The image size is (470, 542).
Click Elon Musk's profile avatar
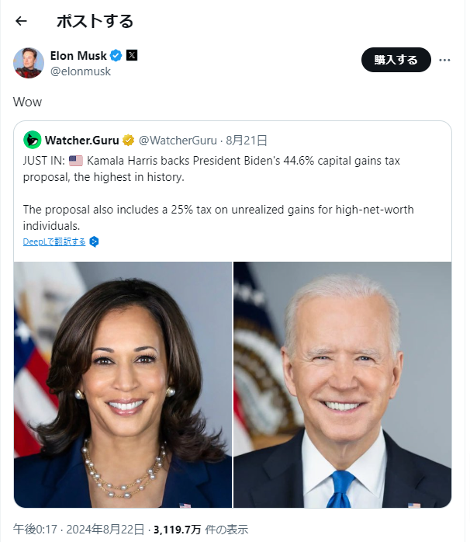(28, 63)
